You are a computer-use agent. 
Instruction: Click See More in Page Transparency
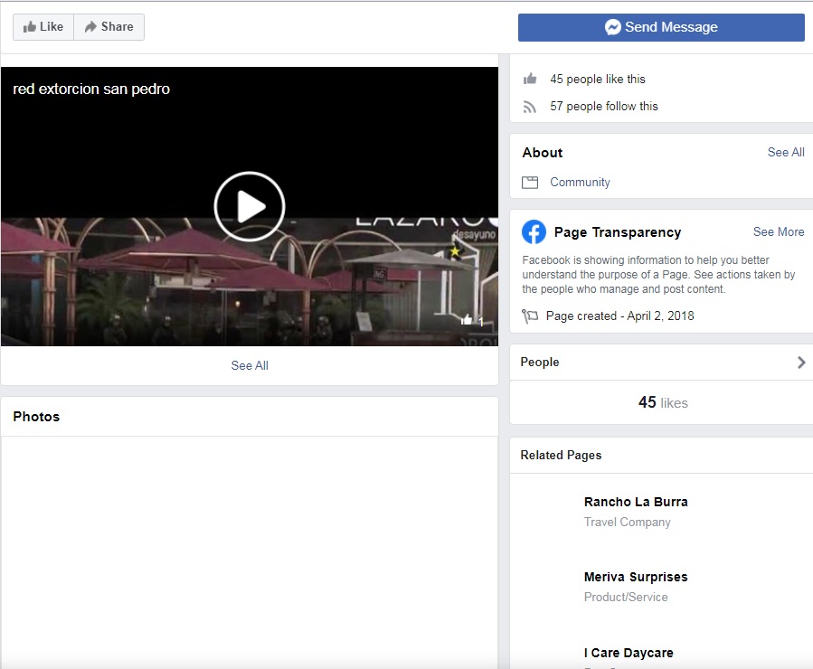(x=779, y=232)
